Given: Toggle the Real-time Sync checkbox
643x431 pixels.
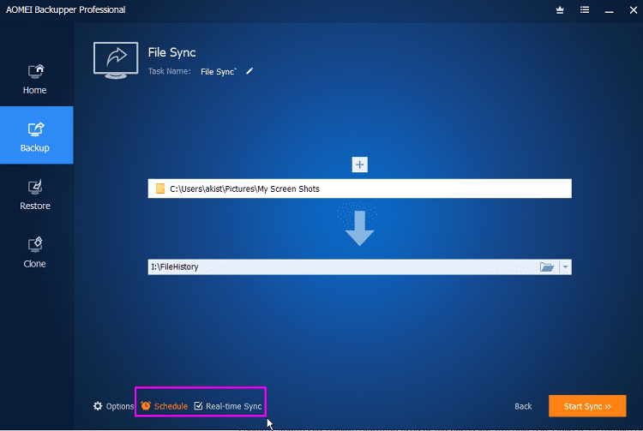Looking at the screenshot, I should pyautogui.click(x=199, y=405).
